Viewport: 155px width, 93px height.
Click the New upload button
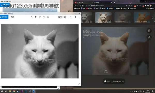point(107,81)
